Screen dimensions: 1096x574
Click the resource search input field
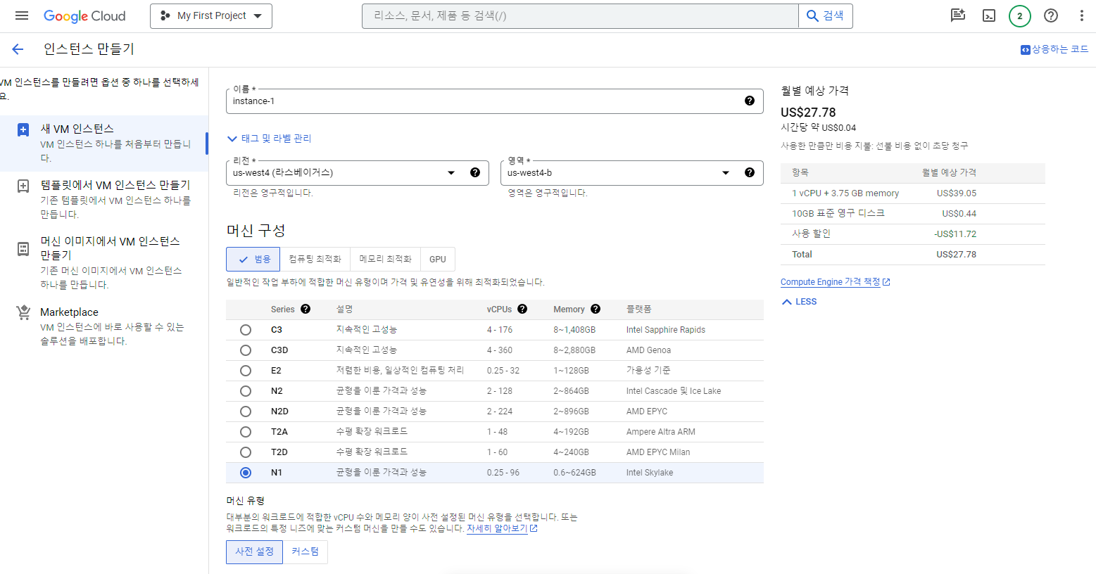(580, 15)
